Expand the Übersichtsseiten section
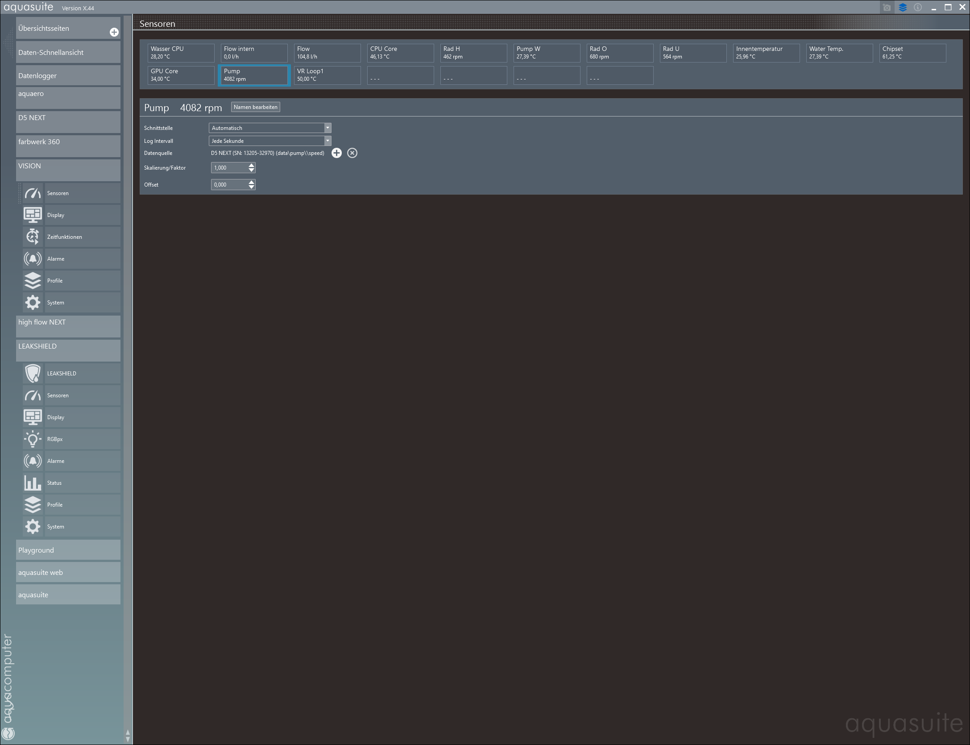Image resolution: width=970 pixels, height=745 pixels. coord(68,28)
